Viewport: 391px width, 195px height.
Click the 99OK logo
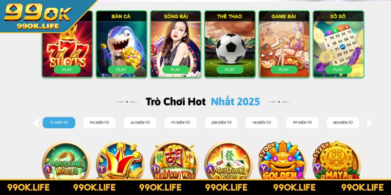[x=38, y=15]
